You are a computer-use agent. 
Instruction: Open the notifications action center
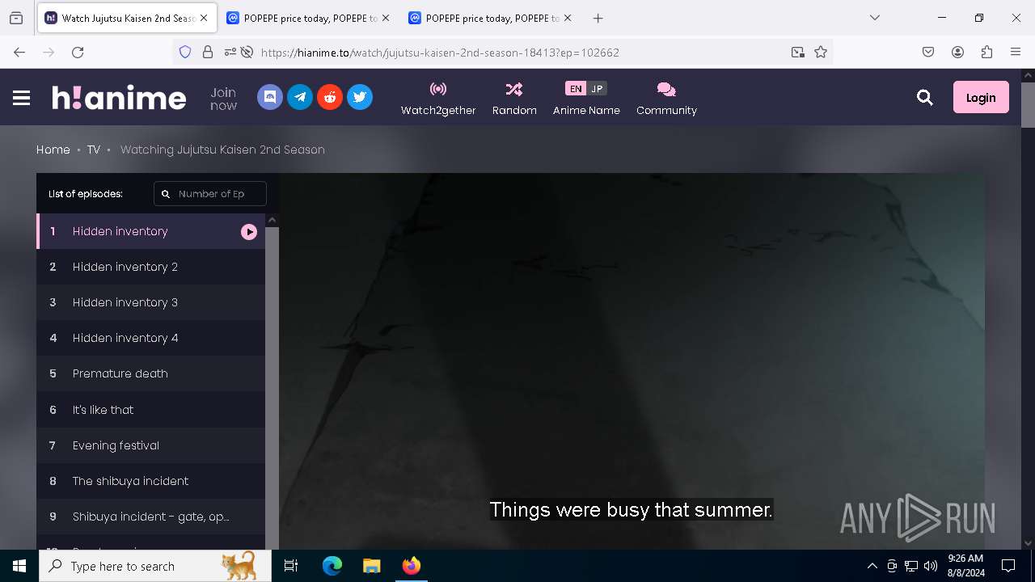pyautogui.click(x=1008, y=566)
